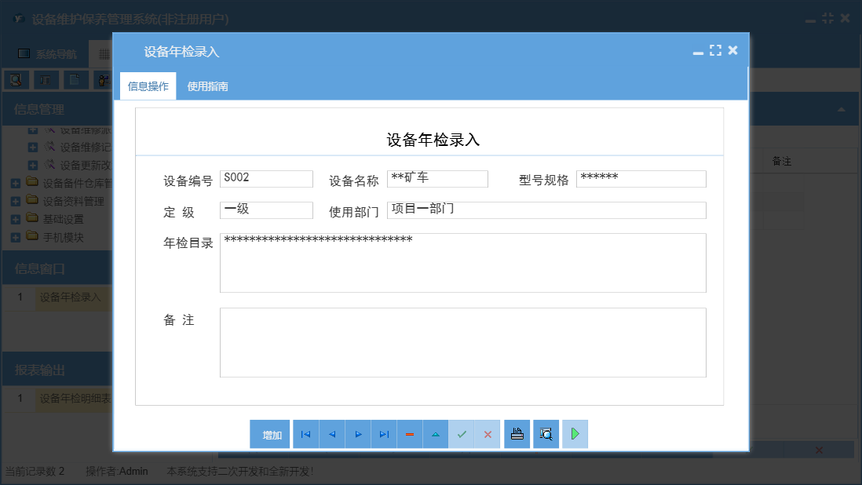
Task: Jump to last record navigator icon
Action: (383, 433)
